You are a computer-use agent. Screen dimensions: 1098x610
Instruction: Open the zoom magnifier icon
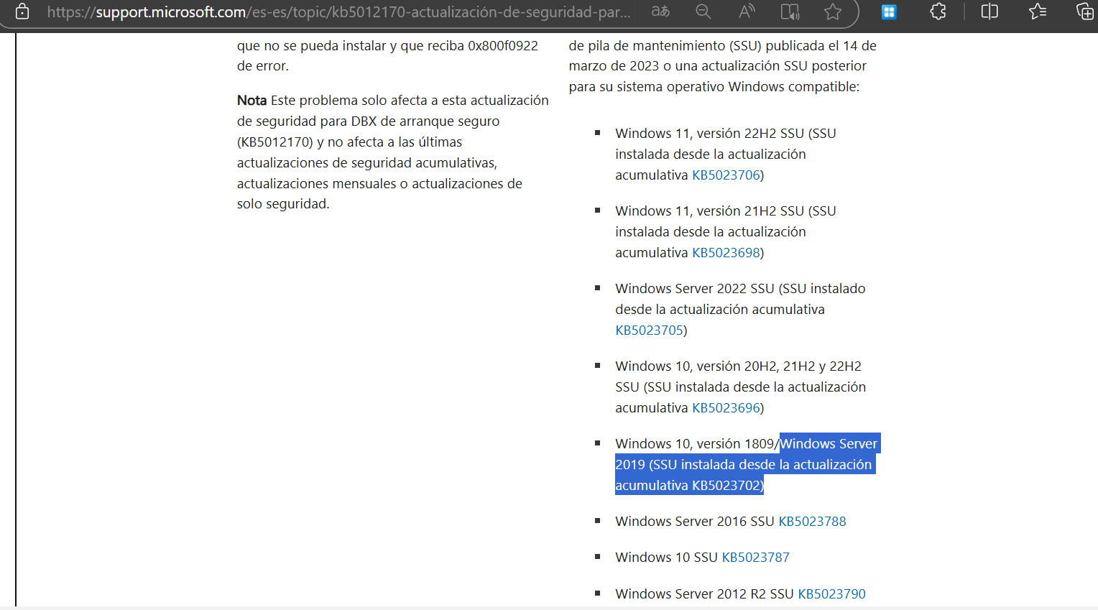coord(703,11)
